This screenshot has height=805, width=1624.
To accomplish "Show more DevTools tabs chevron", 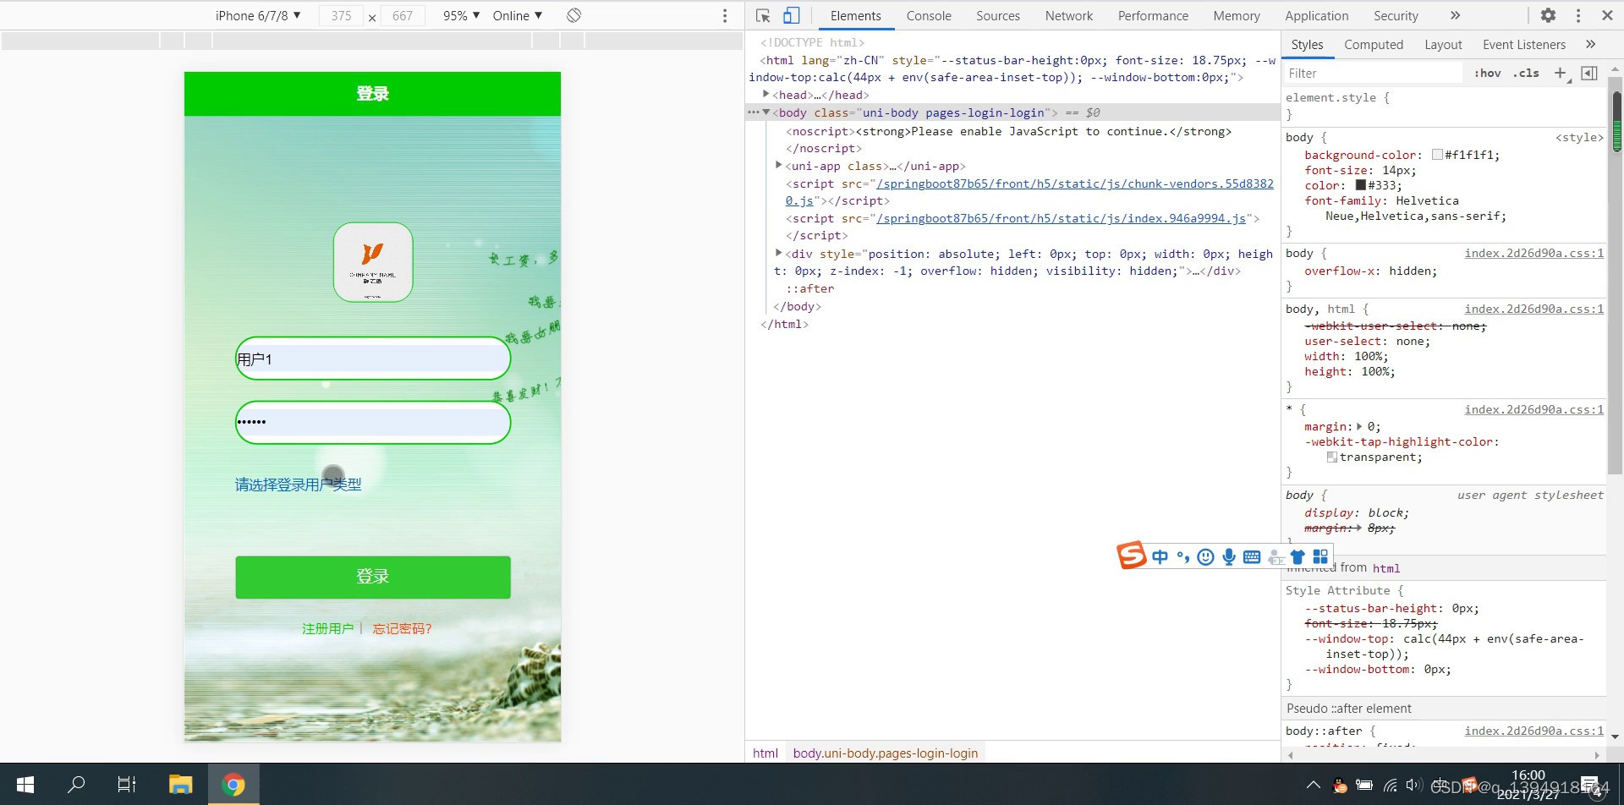I will tap(1455, 15).
